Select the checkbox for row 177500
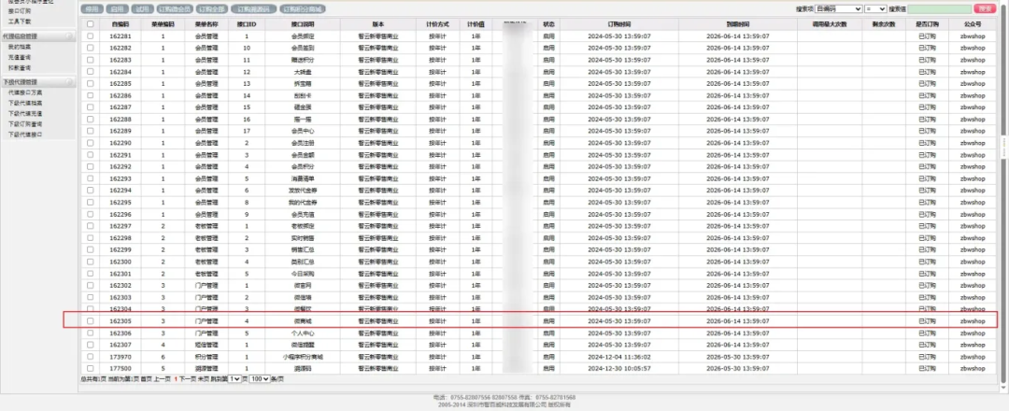The width and height of the screenshot is (1009, 411). point(91,369)
